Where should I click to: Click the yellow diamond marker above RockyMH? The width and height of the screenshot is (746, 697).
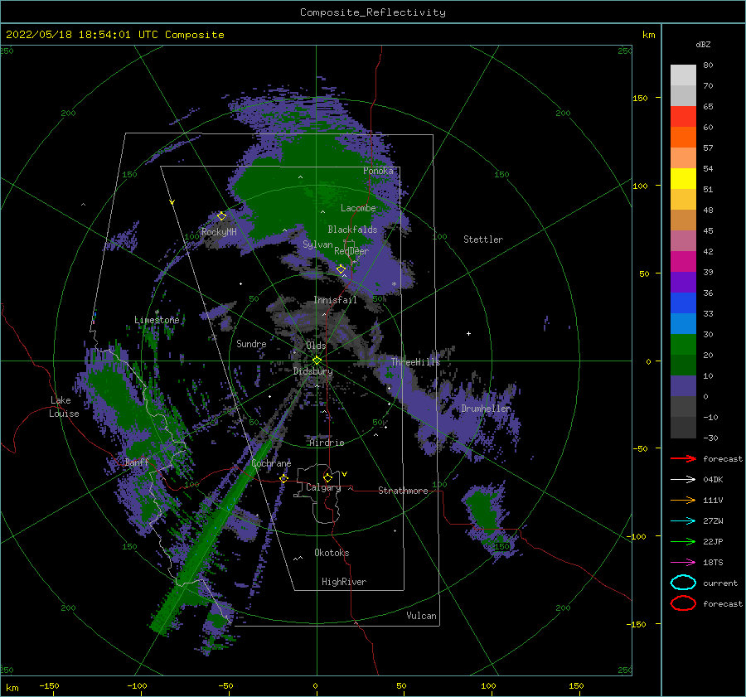pyautogui.click(x=221, y=216)
